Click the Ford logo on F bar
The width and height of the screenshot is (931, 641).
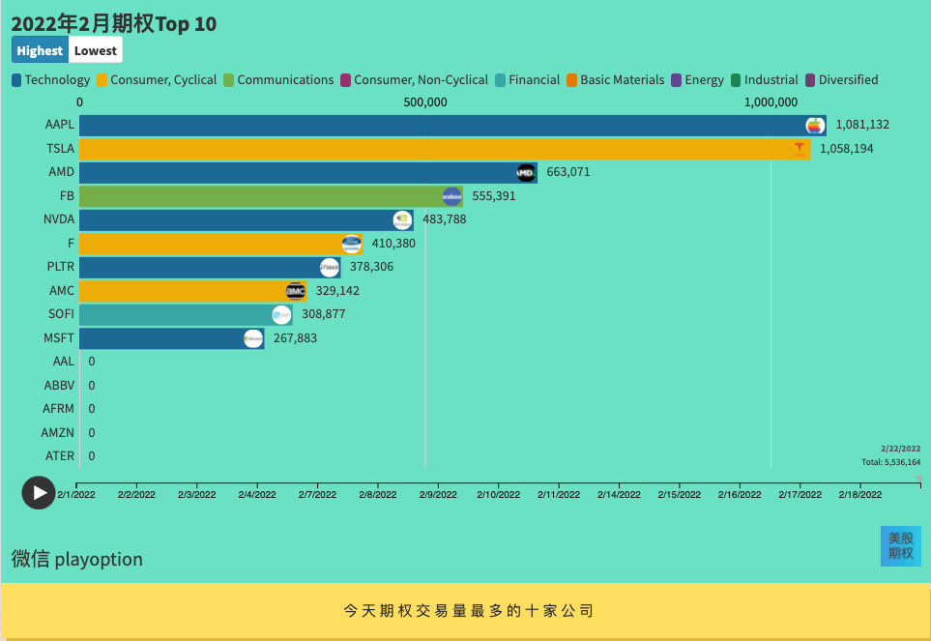tap(352, 244)
